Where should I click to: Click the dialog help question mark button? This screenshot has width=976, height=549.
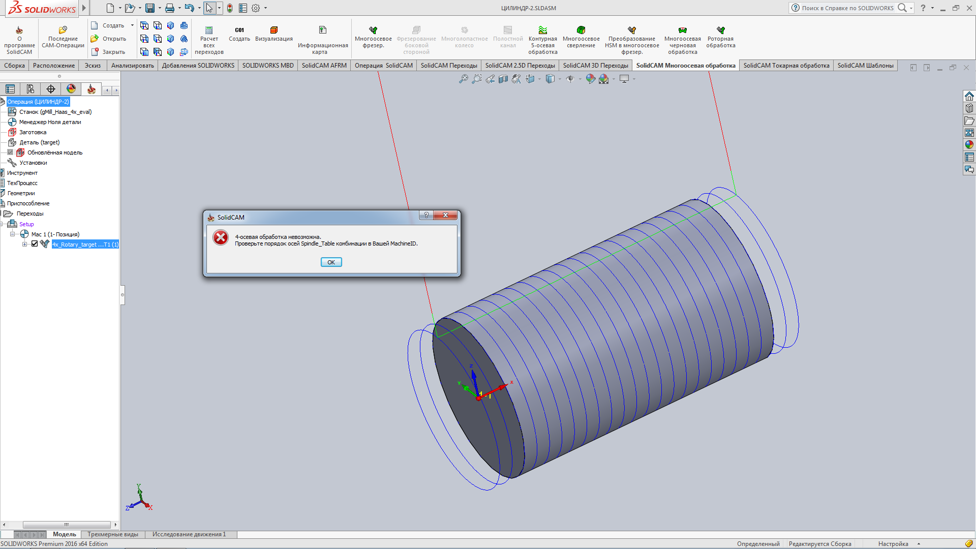(x=426, y=216)
